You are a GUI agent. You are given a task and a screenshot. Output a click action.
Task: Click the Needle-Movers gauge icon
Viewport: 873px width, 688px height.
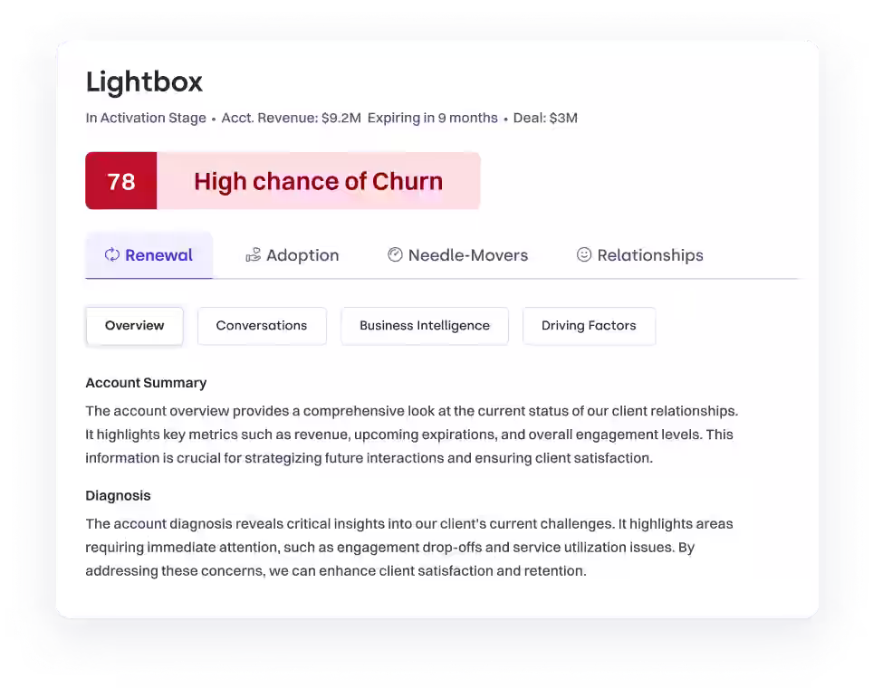pyautogui.click(x=395, y=255)
